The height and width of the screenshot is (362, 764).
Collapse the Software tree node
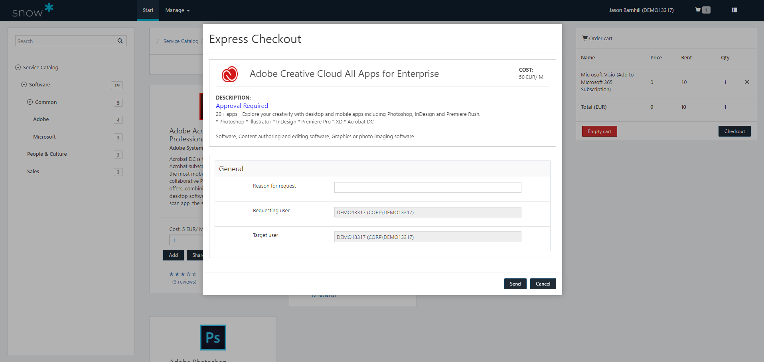coord(24,84)
